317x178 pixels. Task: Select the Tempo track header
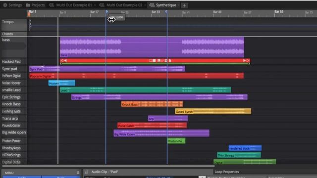click(14, 25)
